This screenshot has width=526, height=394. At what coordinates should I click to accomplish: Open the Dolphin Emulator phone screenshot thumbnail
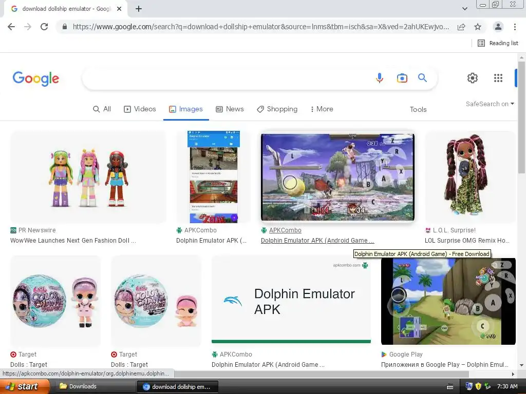point(213,177)
